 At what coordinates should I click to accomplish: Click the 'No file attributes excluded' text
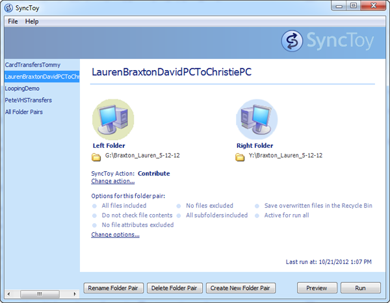[138, 225]
